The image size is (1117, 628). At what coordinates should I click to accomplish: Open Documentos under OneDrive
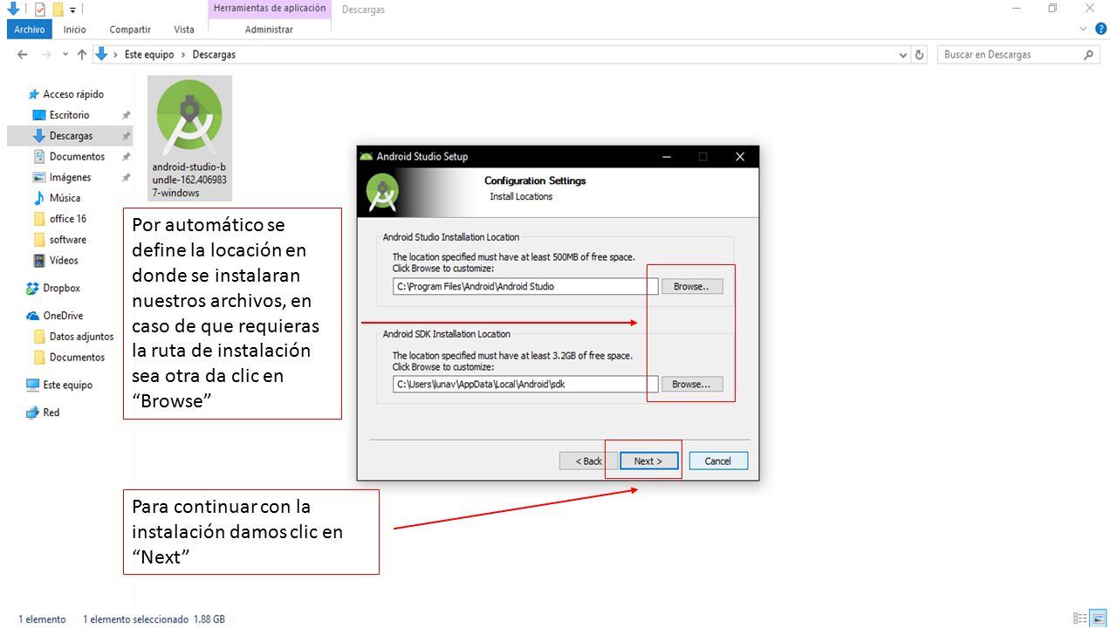point(77,358)
